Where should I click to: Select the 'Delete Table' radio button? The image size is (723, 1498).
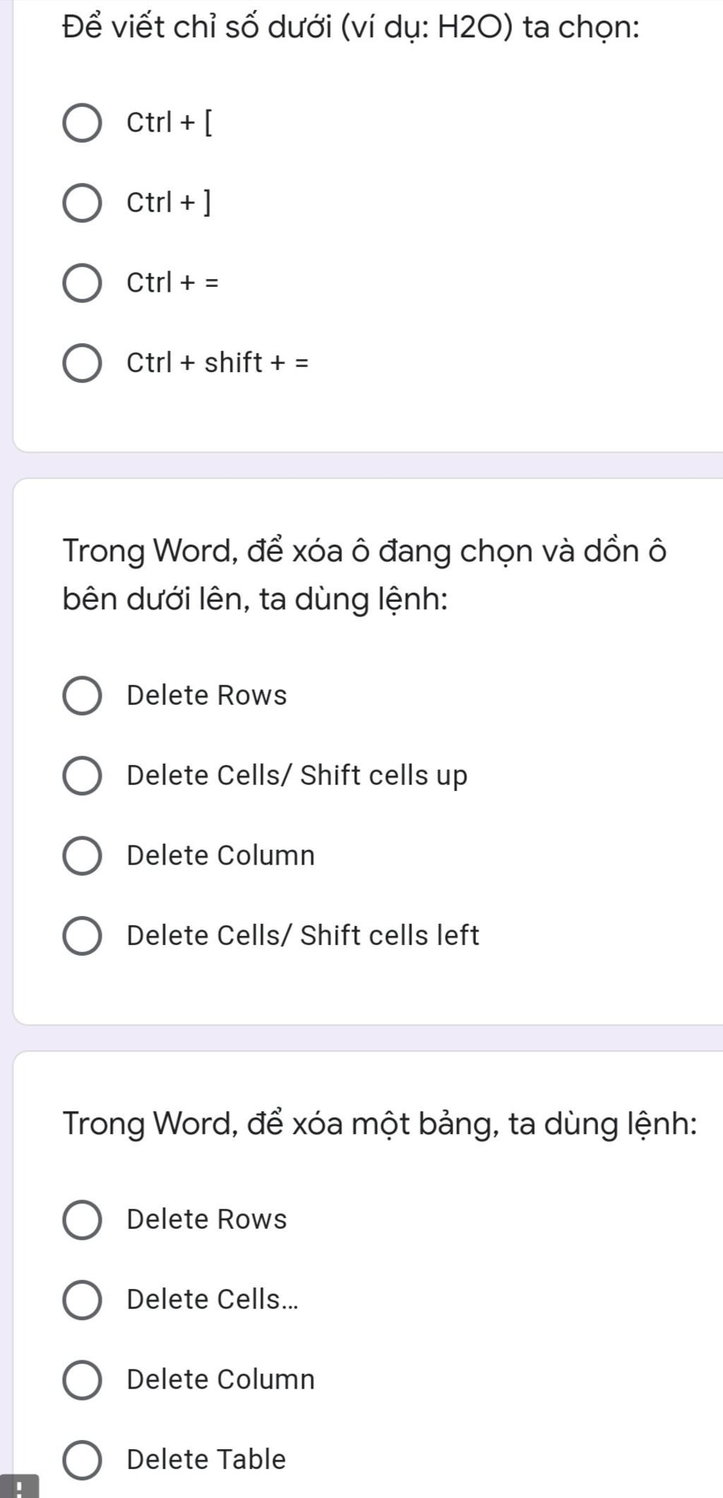(x=83, y=1459)
